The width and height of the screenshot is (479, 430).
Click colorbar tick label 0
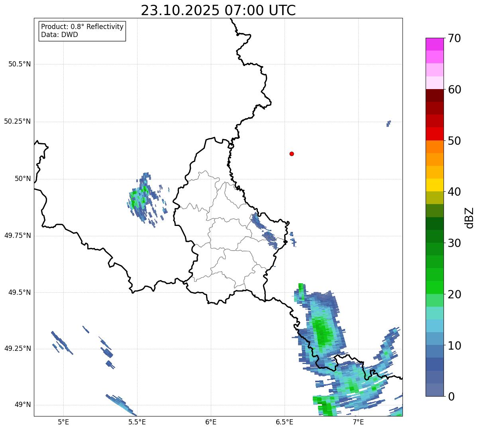[x=451, y=397]
